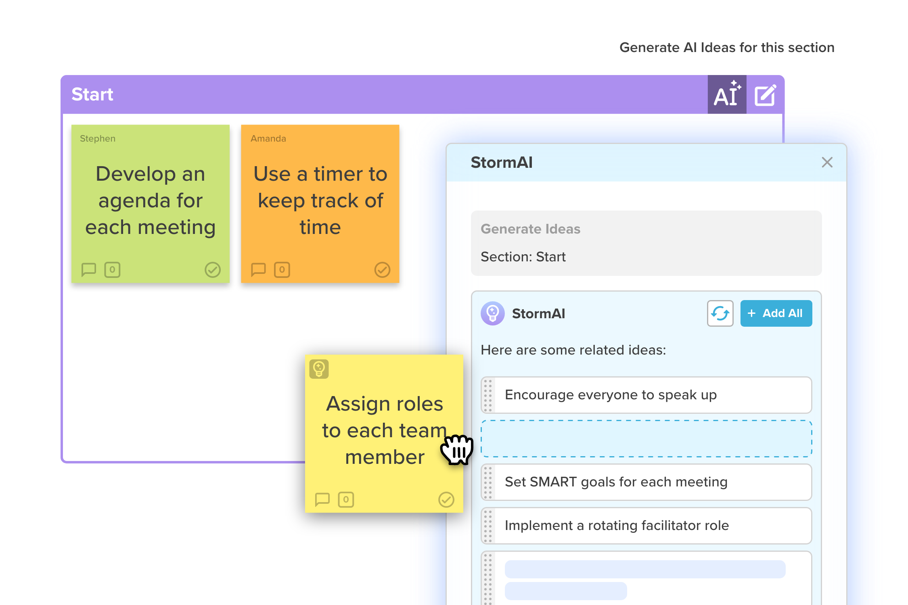908x605 pixels.
Task: Click the comment count badge on Amanda's note
Action: (282, 270)
